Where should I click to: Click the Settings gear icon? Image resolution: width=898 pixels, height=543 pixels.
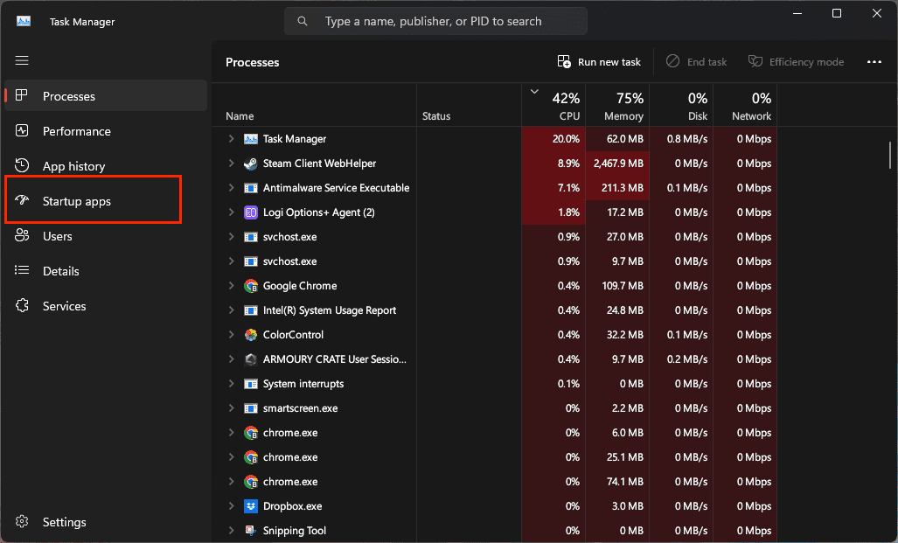click(x=22, y=521)
